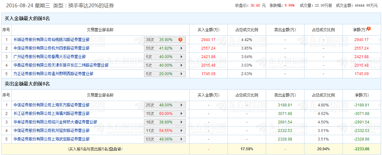Click the 55次 41.82% stats box
Viewport: 382px width, 155px height.
(165, 48)
